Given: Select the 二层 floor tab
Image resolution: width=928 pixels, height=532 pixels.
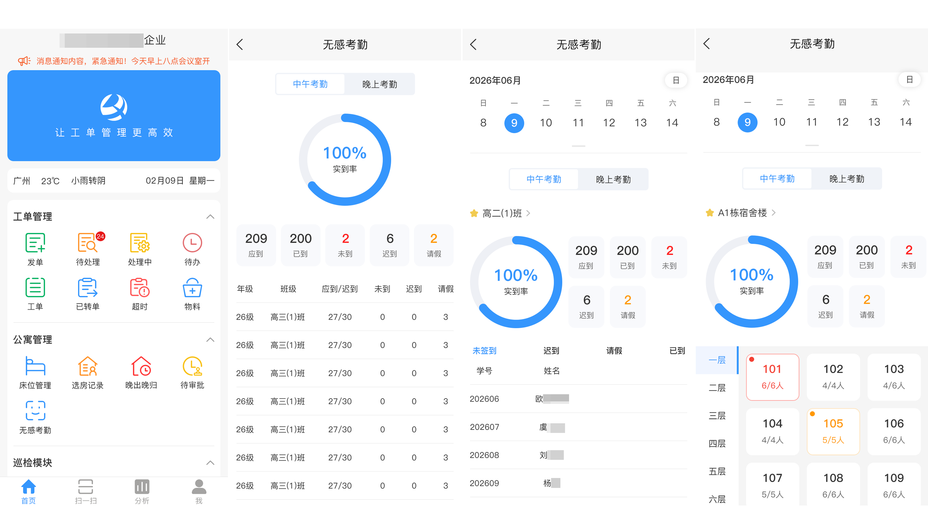Looking at the screenshot, I should [x=717, y=388].
